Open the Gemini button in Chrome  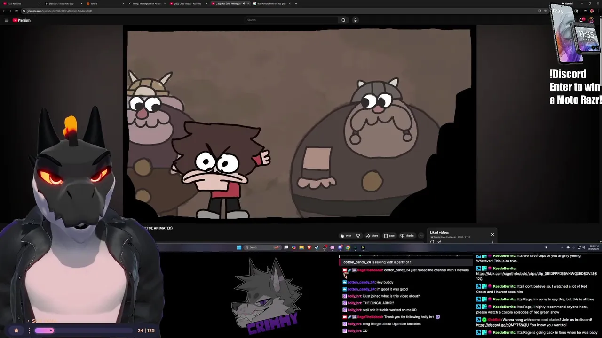567,3
